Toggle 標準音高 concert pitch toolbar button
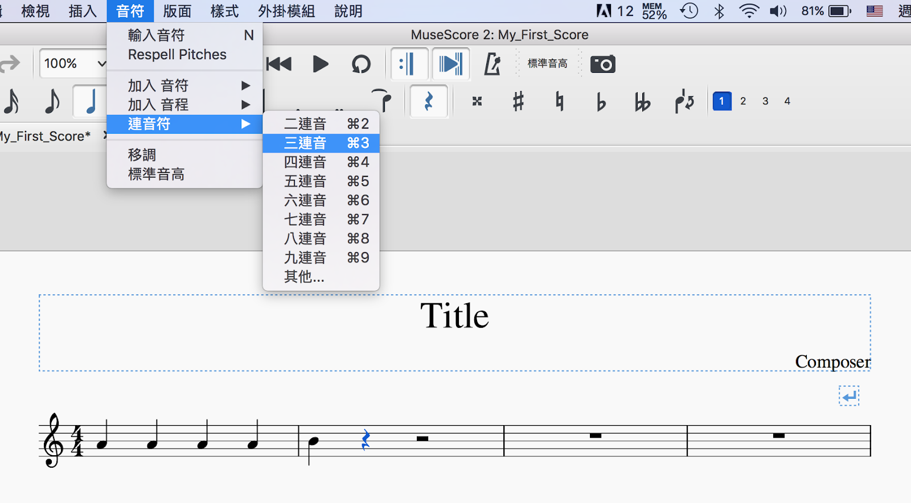Screen dimensions: 911x503 point(548,64)
